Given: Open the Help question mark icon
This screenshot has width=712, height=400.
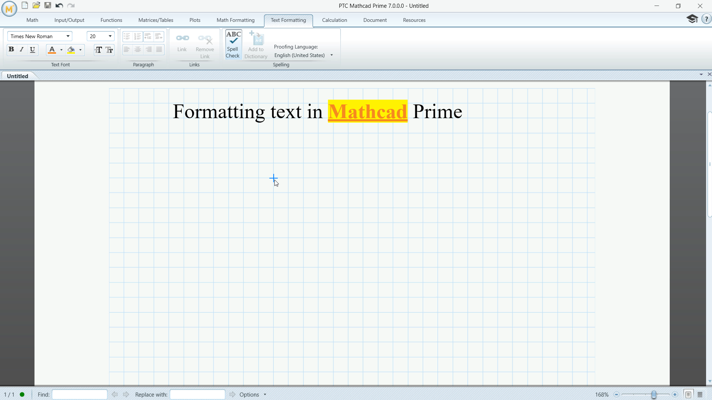Looking at the screenshot, I should pyautogui.click(x=706, y=19).
